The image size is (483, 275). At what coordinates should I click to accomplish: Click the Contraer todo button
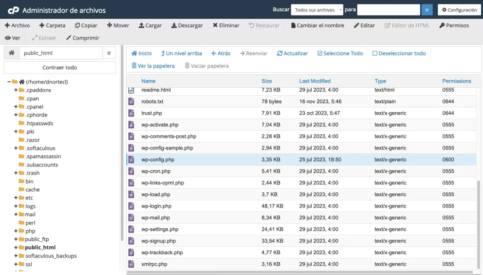(60, 67)
